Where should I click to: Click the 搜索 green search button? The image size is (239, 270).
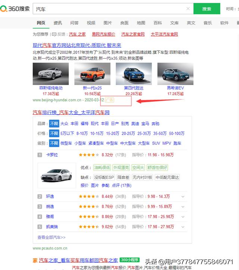pyautogui.click(x=207, y=9)
